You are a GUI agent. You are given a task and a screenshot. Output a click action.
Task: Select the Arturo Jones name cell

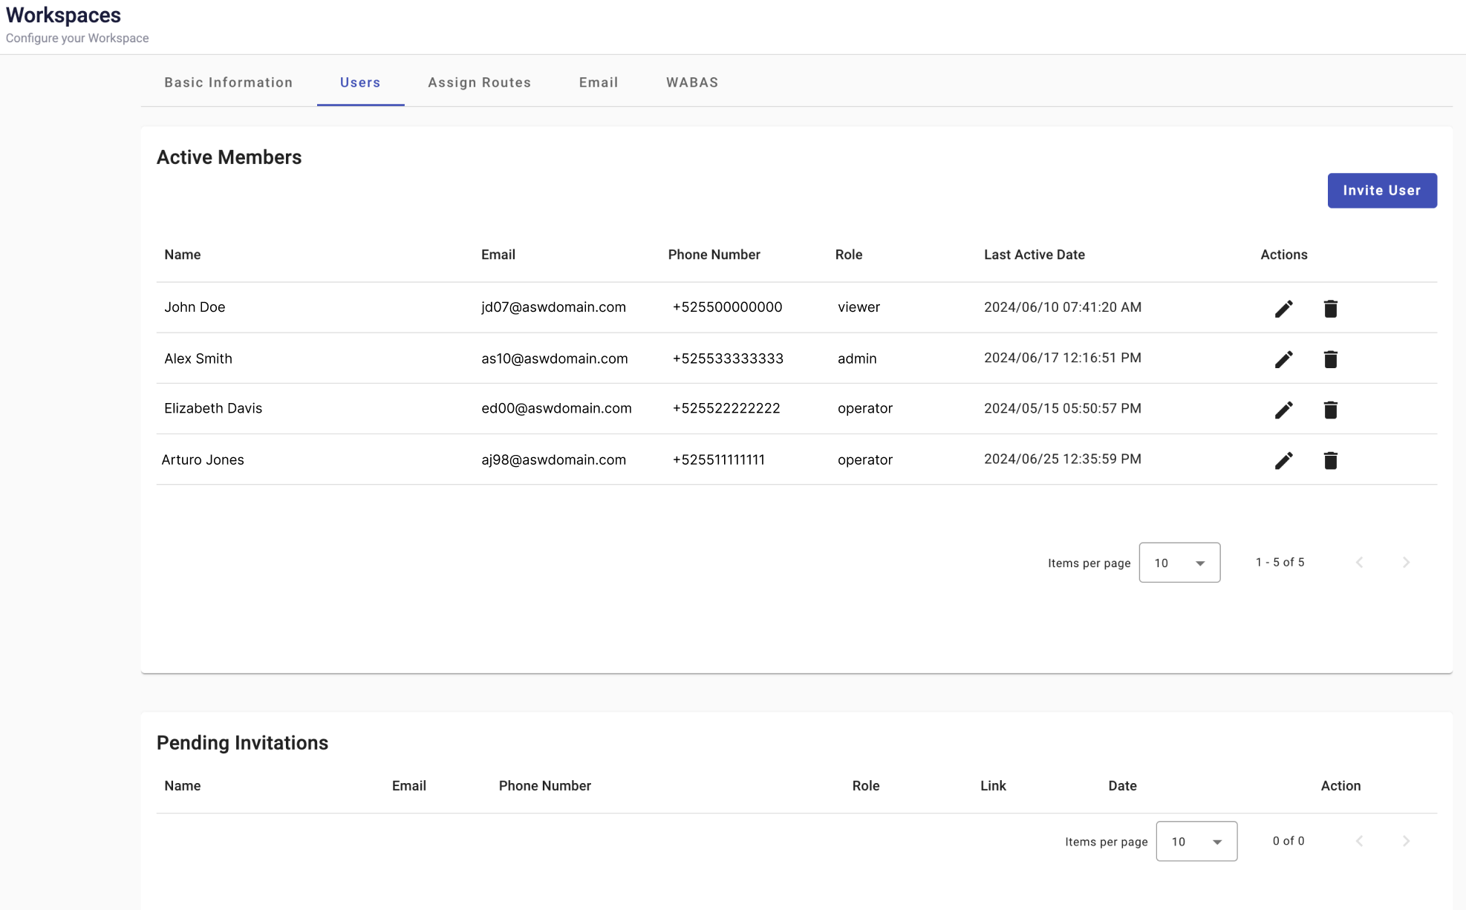pos(203,459)
